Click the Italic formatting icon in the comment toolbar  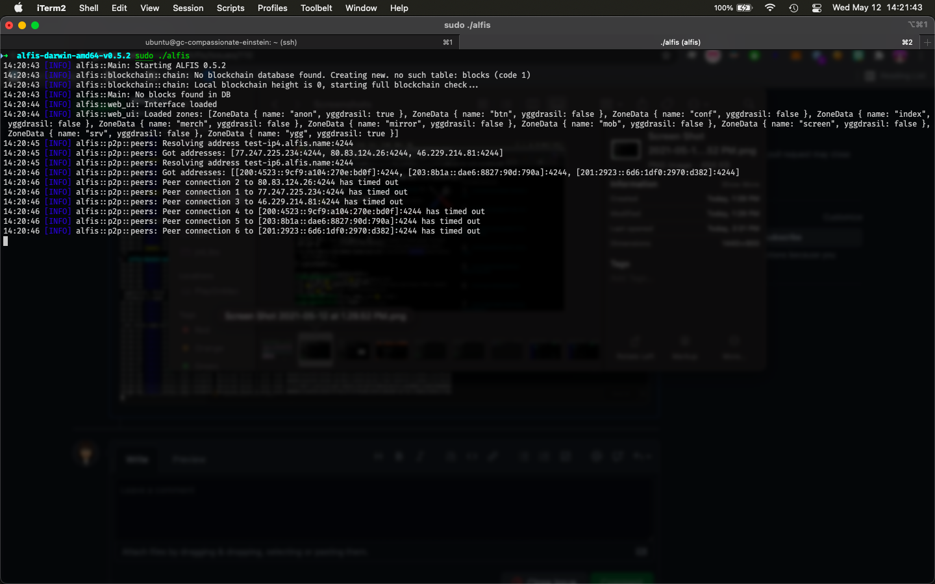(420, 456)
